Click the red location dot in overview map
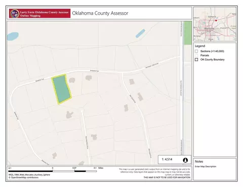 [x=216, y=21]
